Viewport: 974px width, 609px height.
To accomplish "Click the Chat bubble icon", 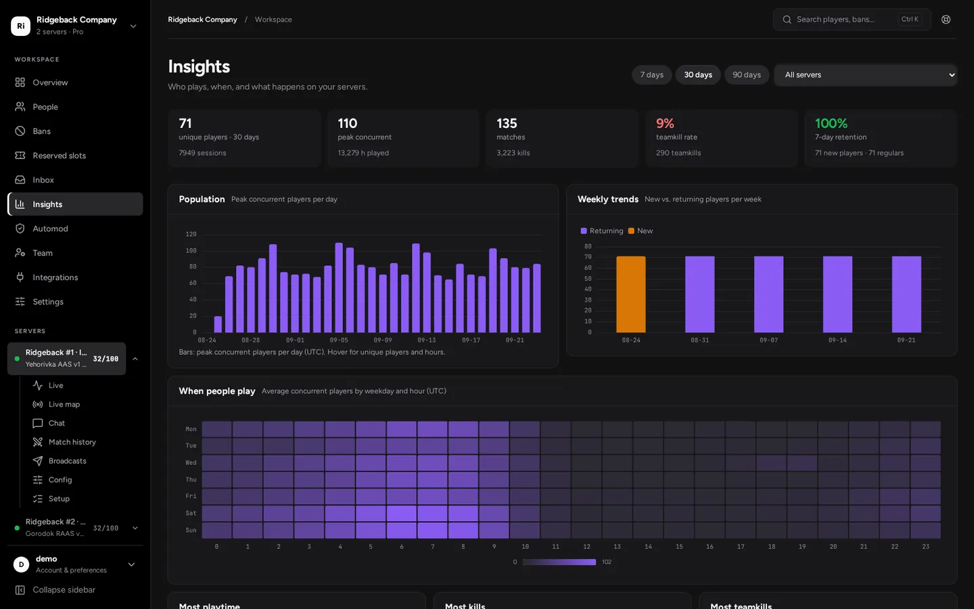I will point(38,424).
